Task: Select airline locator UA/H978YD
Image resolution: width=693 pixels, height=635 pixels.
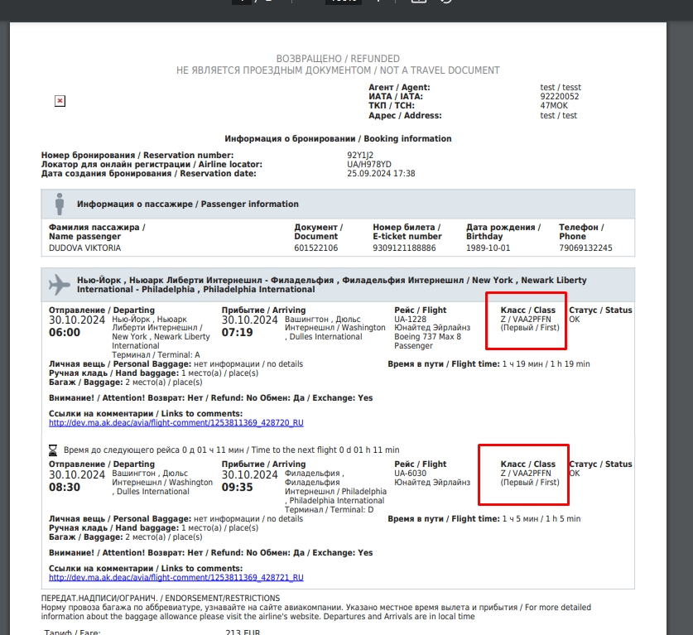Action: click(369, 165)
